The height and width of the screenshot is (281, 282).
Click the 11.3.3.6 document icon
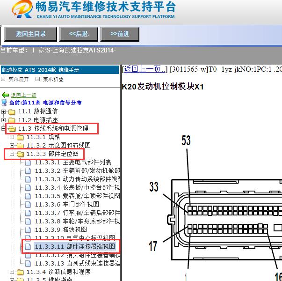(x=28, y=205)
